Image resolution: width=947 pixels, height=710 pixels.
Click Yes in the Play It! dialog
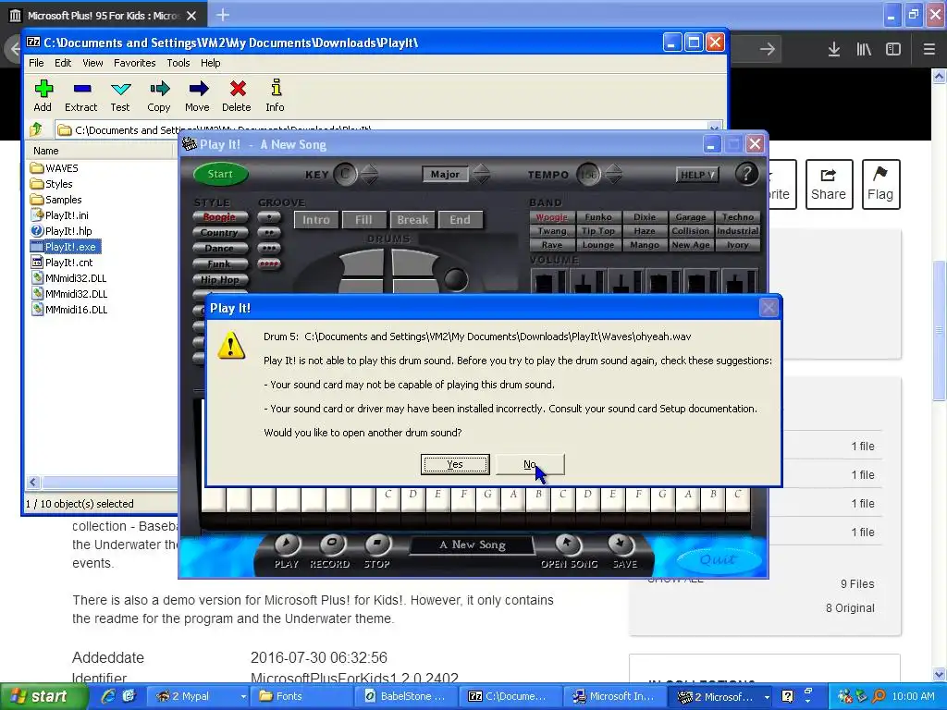(455, 464)
